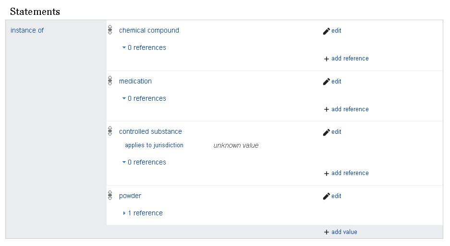
Task: Click the rank selector icon beside chemical compound
Action: (x=110, y=30)
